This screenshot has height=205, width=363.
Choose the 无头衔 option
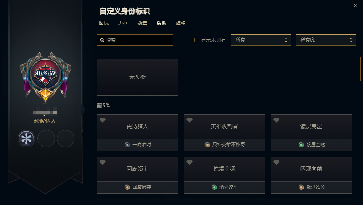[137, 77]
